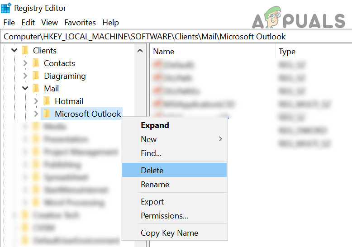The image size is (352, 247).
Task: Collapse the Mail key
Action: [25, 88]
